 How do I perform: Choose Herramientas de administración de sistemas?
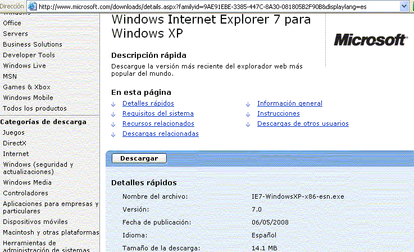point(46,246)
